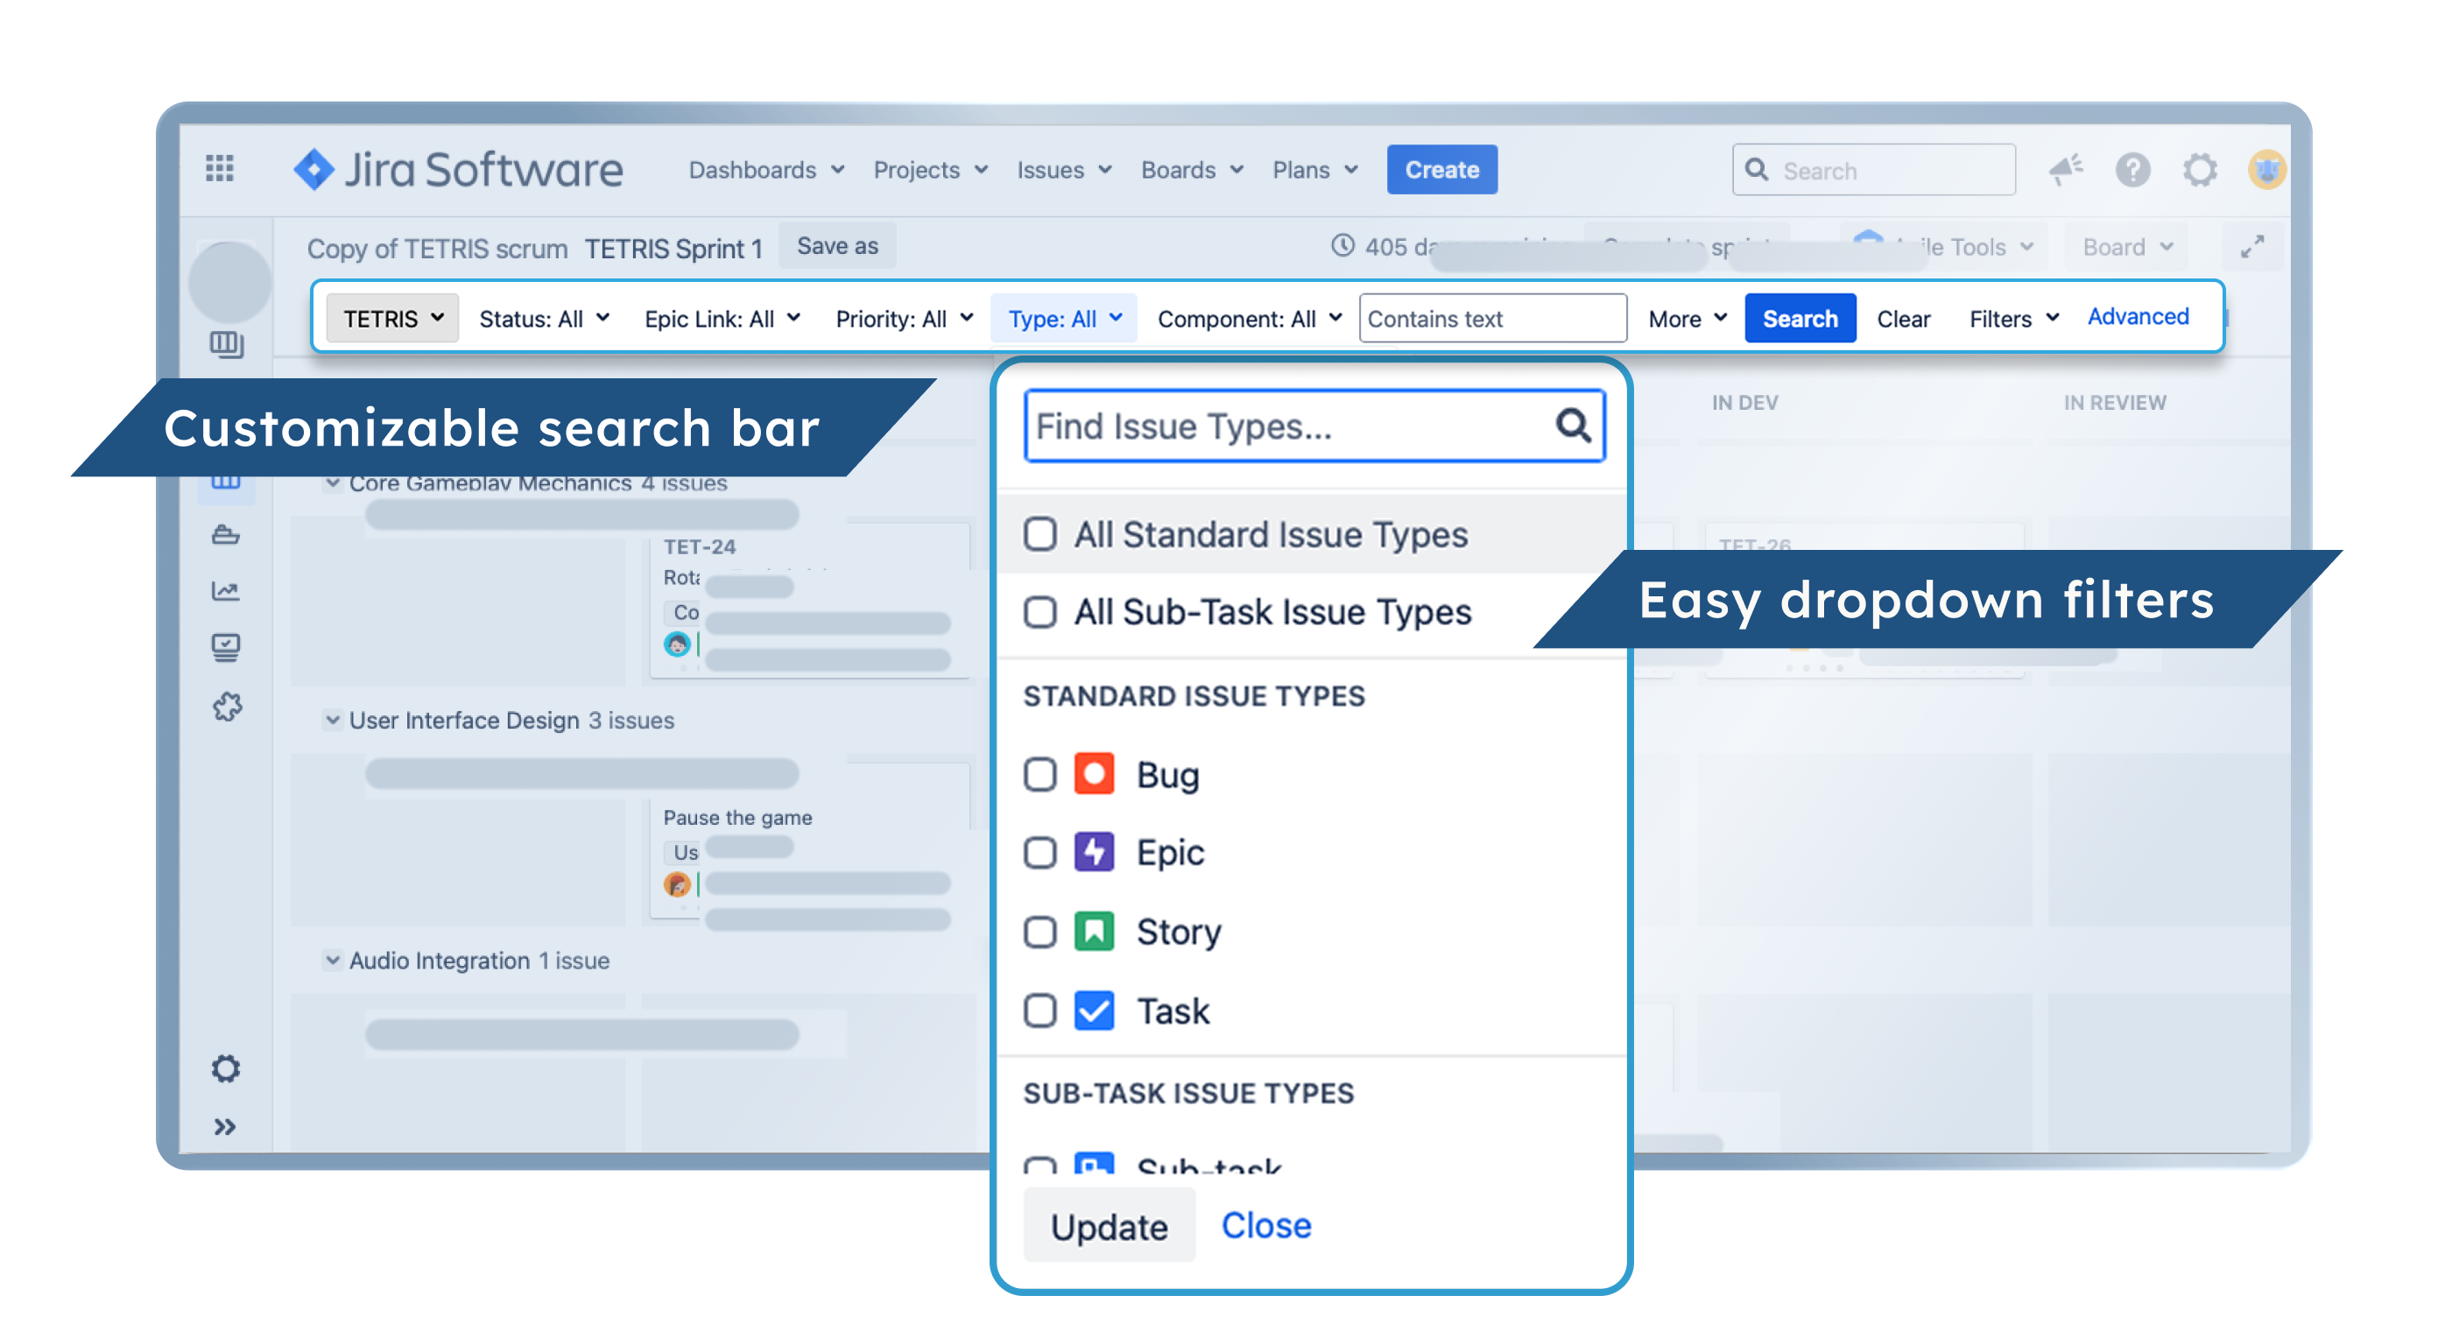The width and height of the screenshot is (2452, 1331).
Task: Click the Jira Software logo
Action: [x=458, y=170]
